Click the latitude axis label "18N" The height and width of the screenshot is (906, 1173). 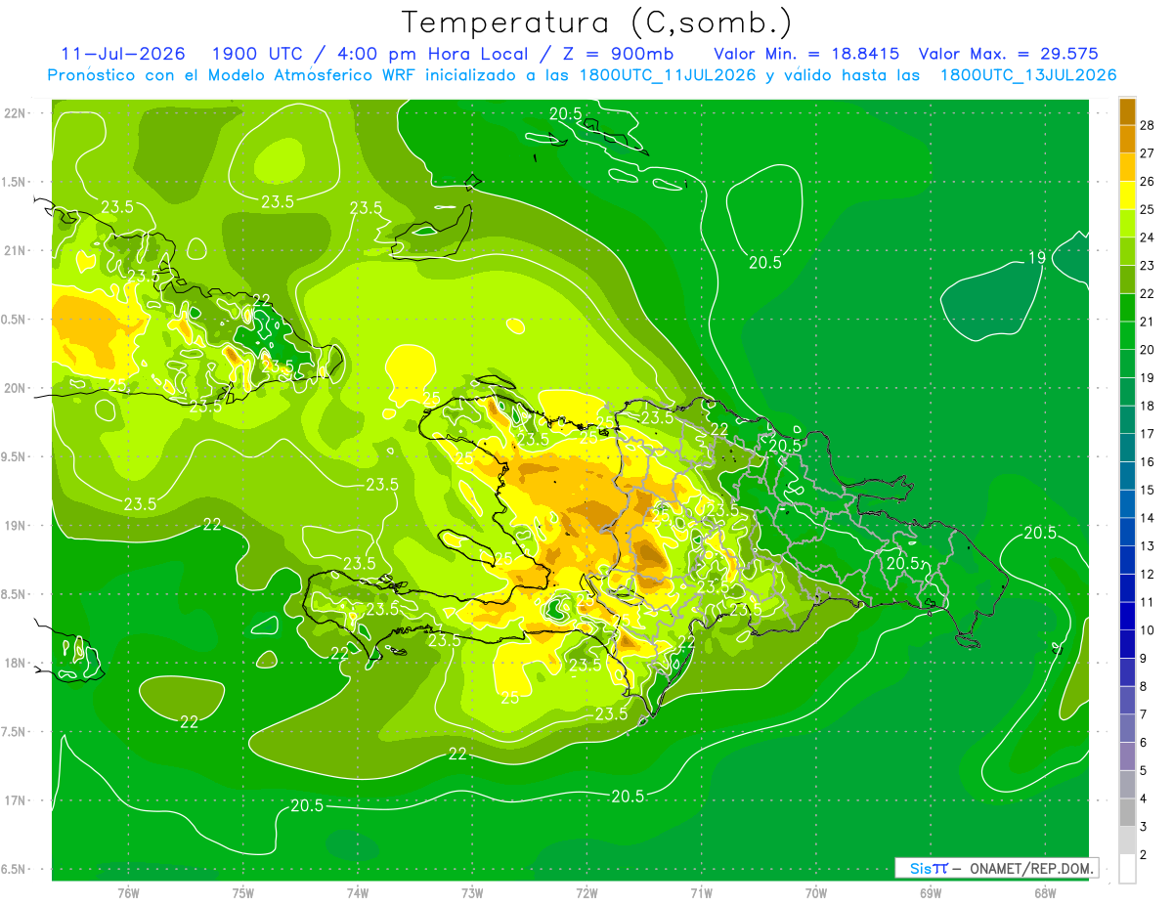(15, 663)
